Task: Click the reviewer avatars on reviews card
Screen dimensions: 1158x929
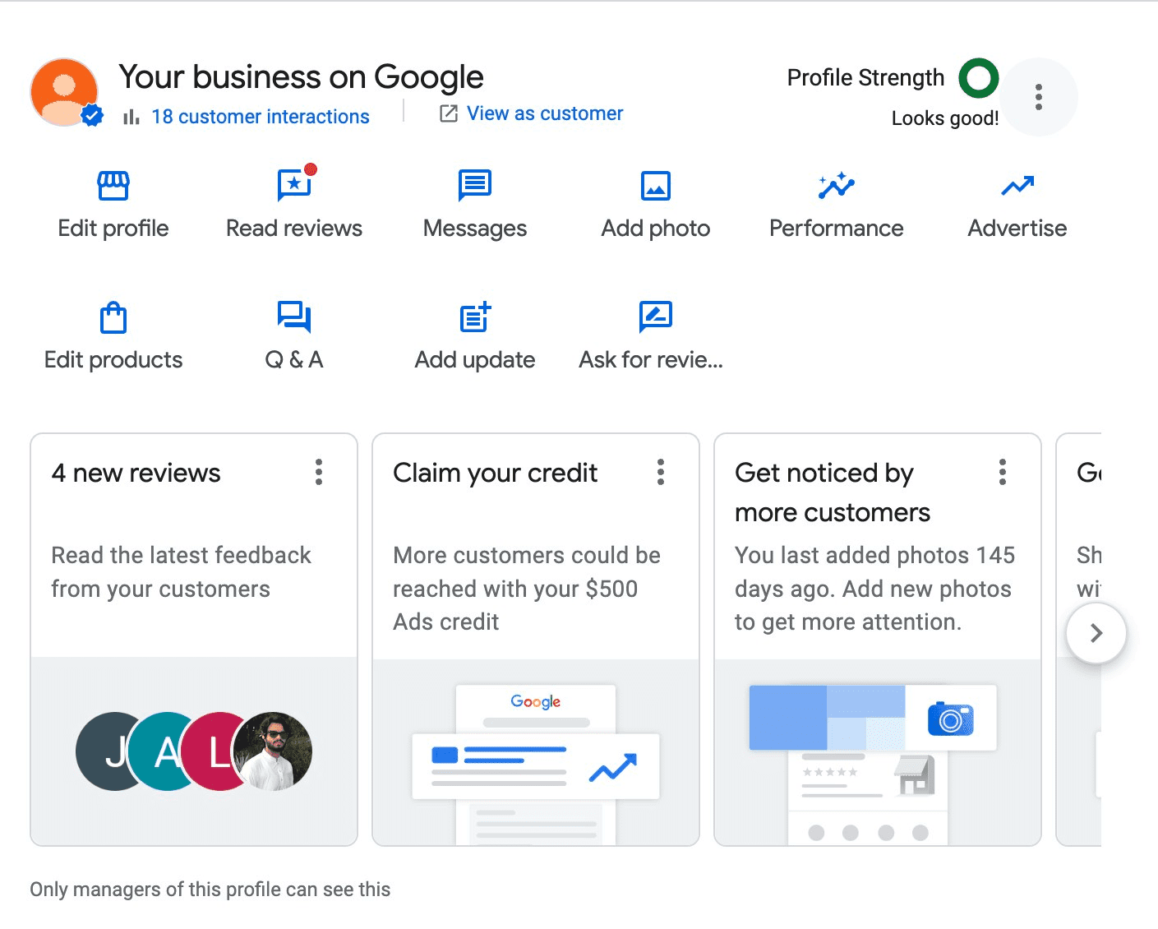Action: (194, 751)
